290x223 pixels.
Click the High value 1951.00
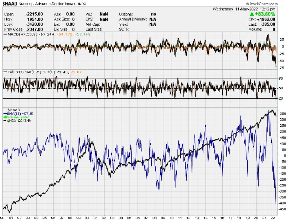point(35,19)
